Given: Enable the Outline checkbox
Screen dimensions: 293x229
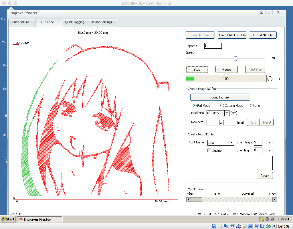Looking at the screenshot, I should click(x=209, y=151).
